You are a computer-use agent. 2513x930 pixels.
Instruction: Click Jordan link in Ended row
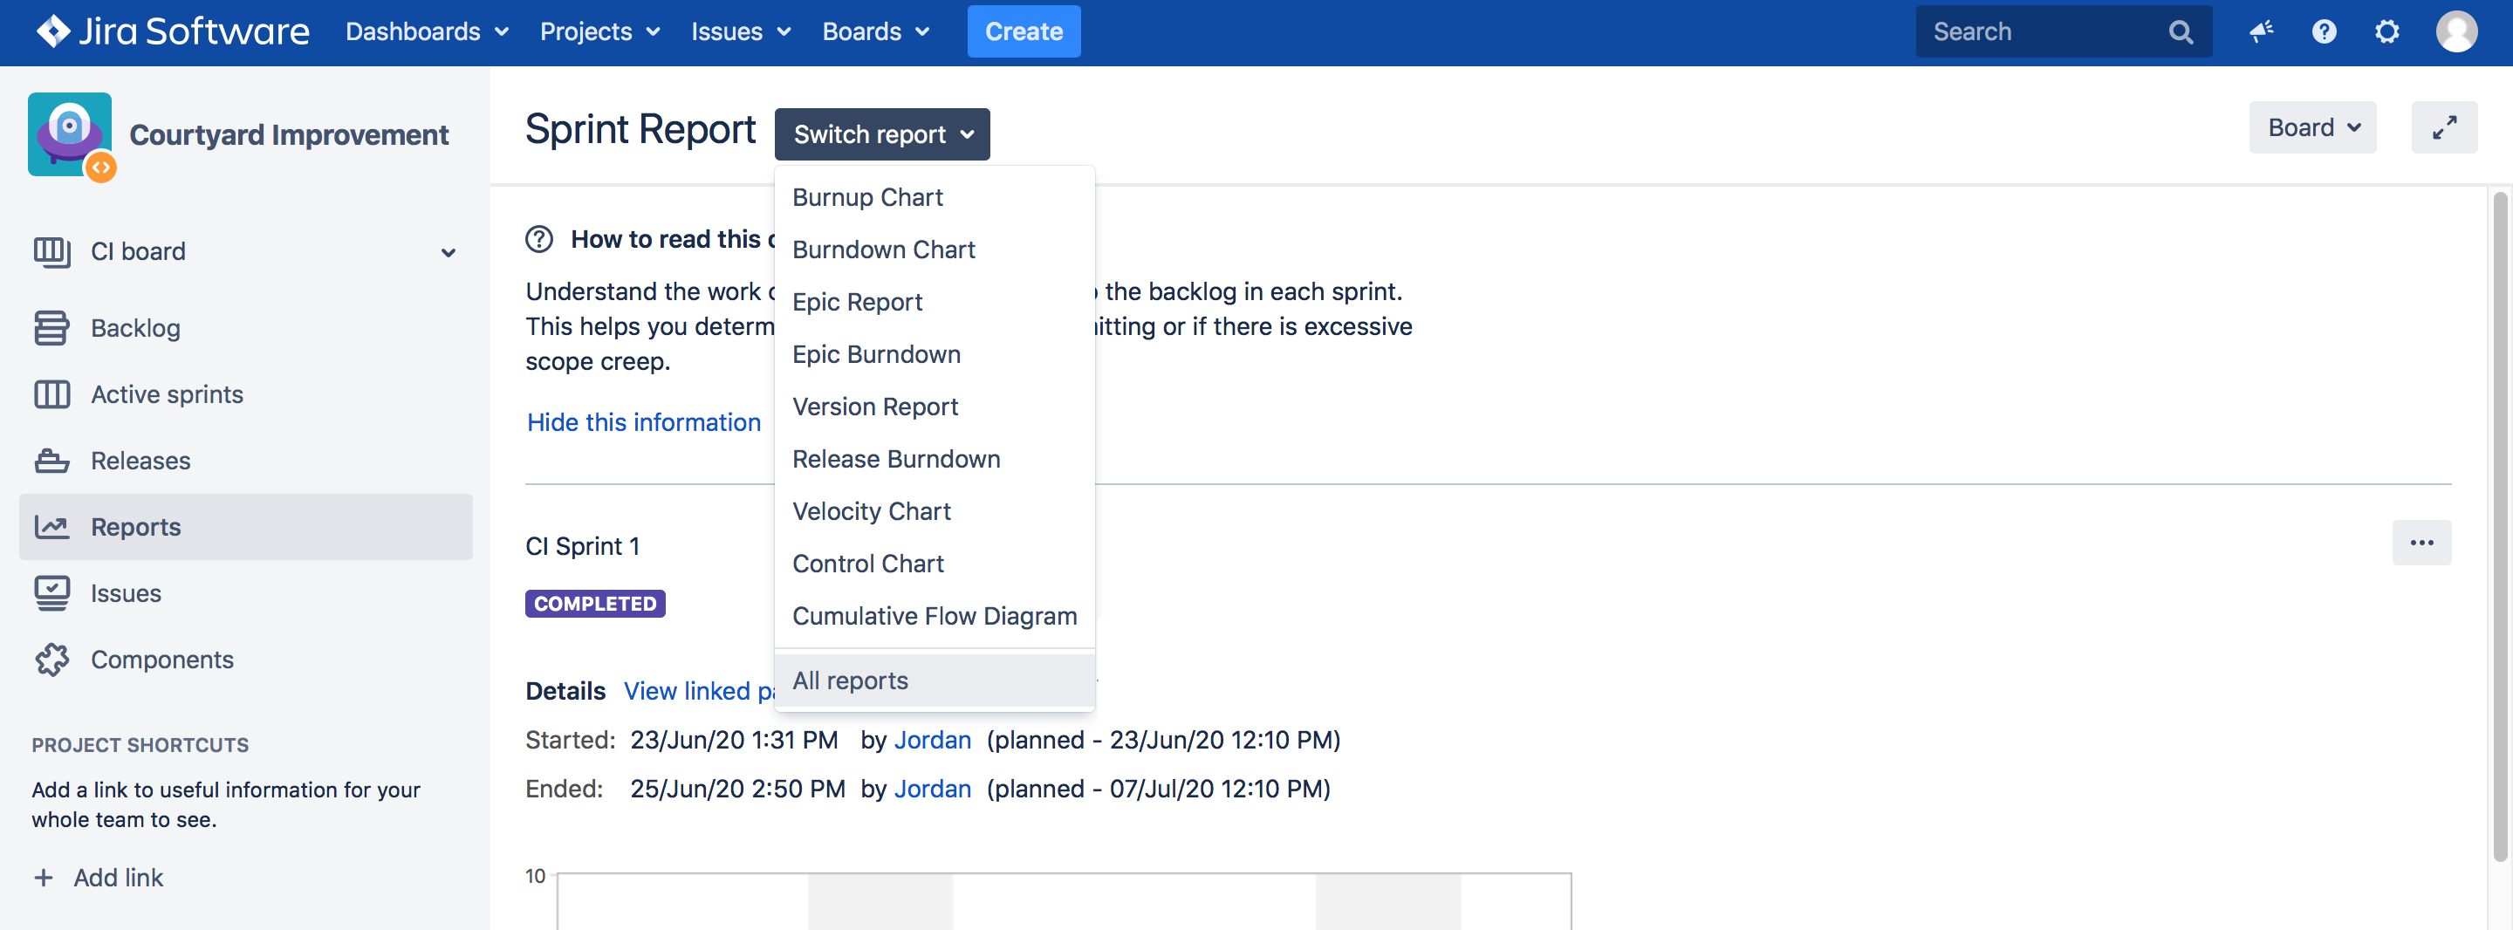(x=932, y=790)
